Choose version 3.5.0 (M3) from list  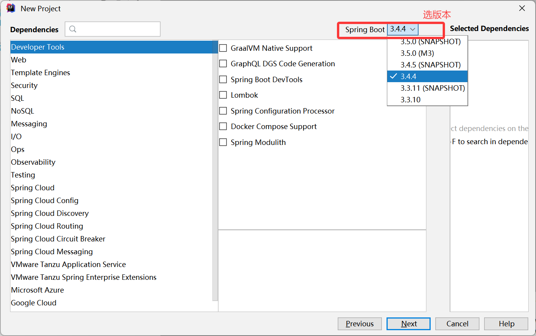[428, 53]
